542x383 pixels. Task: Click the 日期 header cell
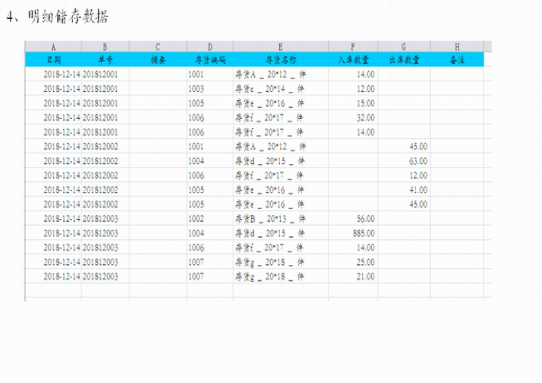coord(54,60)
